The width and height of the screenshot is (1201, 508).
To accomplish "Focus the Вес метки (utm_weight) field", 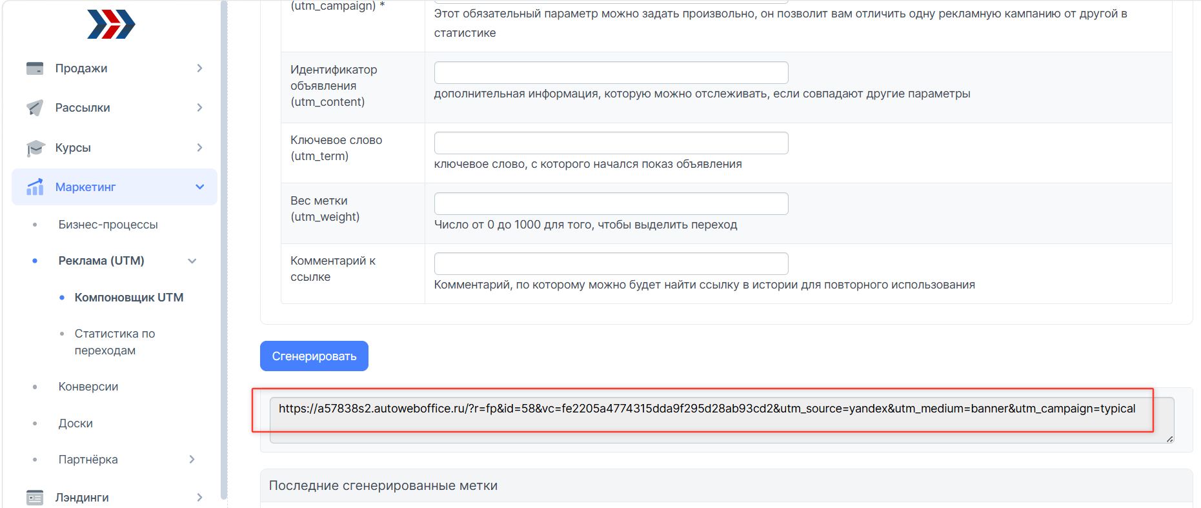I will [x=611, y=203].
